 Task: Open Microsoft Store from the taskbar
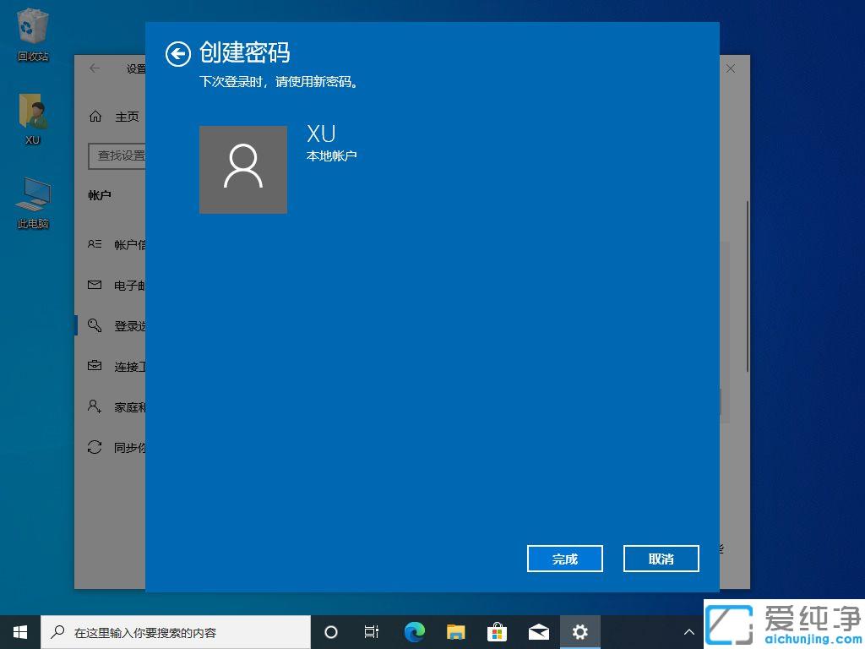point(497,631)
